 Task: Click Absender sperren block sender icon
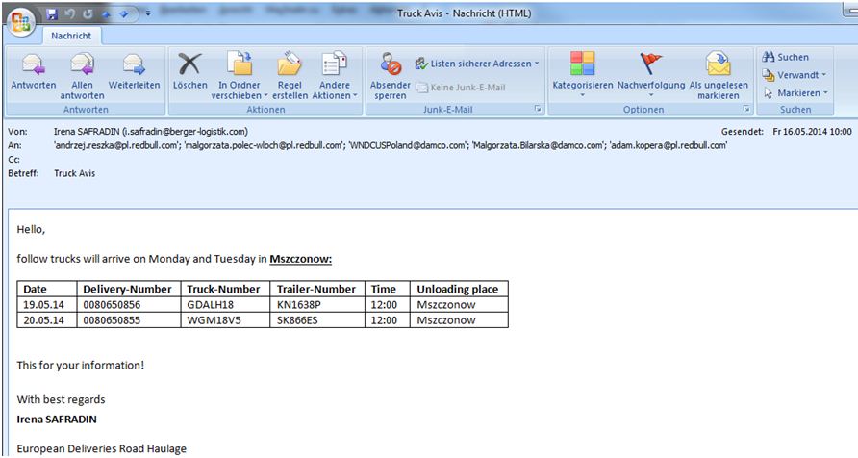(x=391, y=64)
